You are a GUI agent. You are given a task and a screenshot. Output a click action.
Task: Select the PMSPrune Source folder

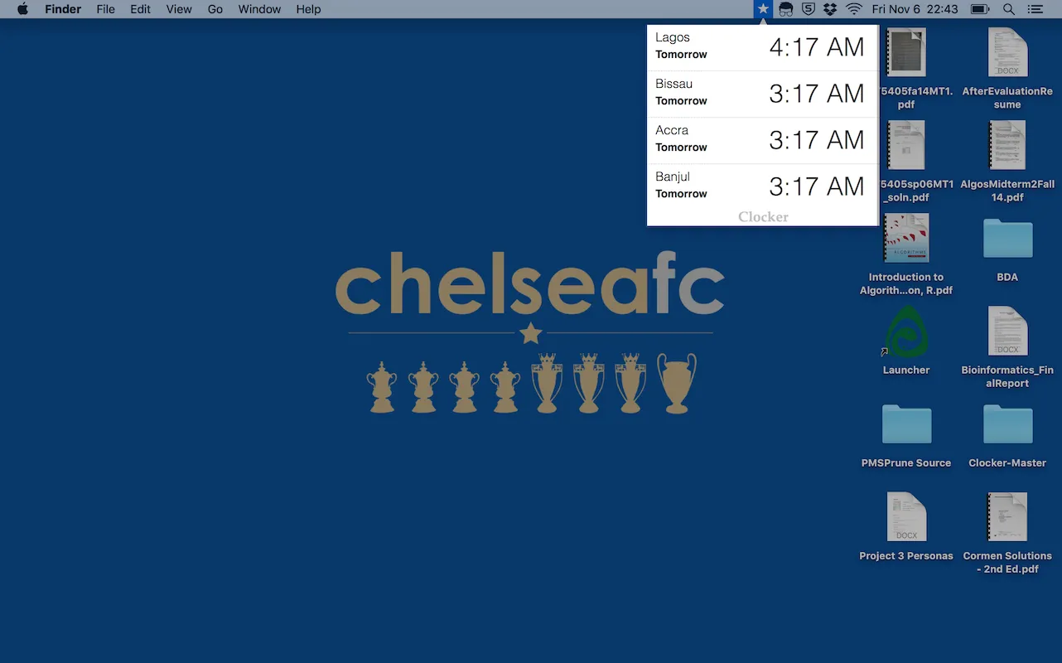(906, 424)
